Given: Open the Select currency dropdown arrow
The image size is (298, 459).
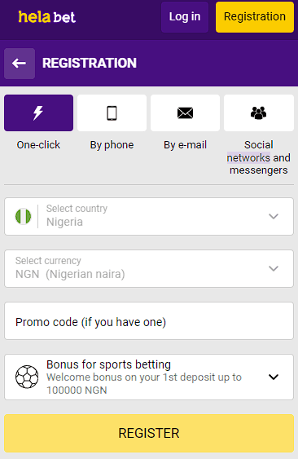Looking at the screenshot, I should click(274, 268).
